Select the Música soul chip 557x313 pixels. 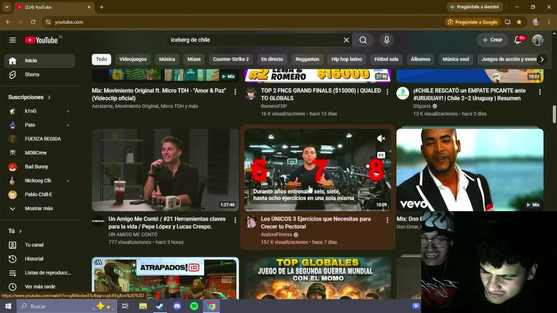coord(456,60)
